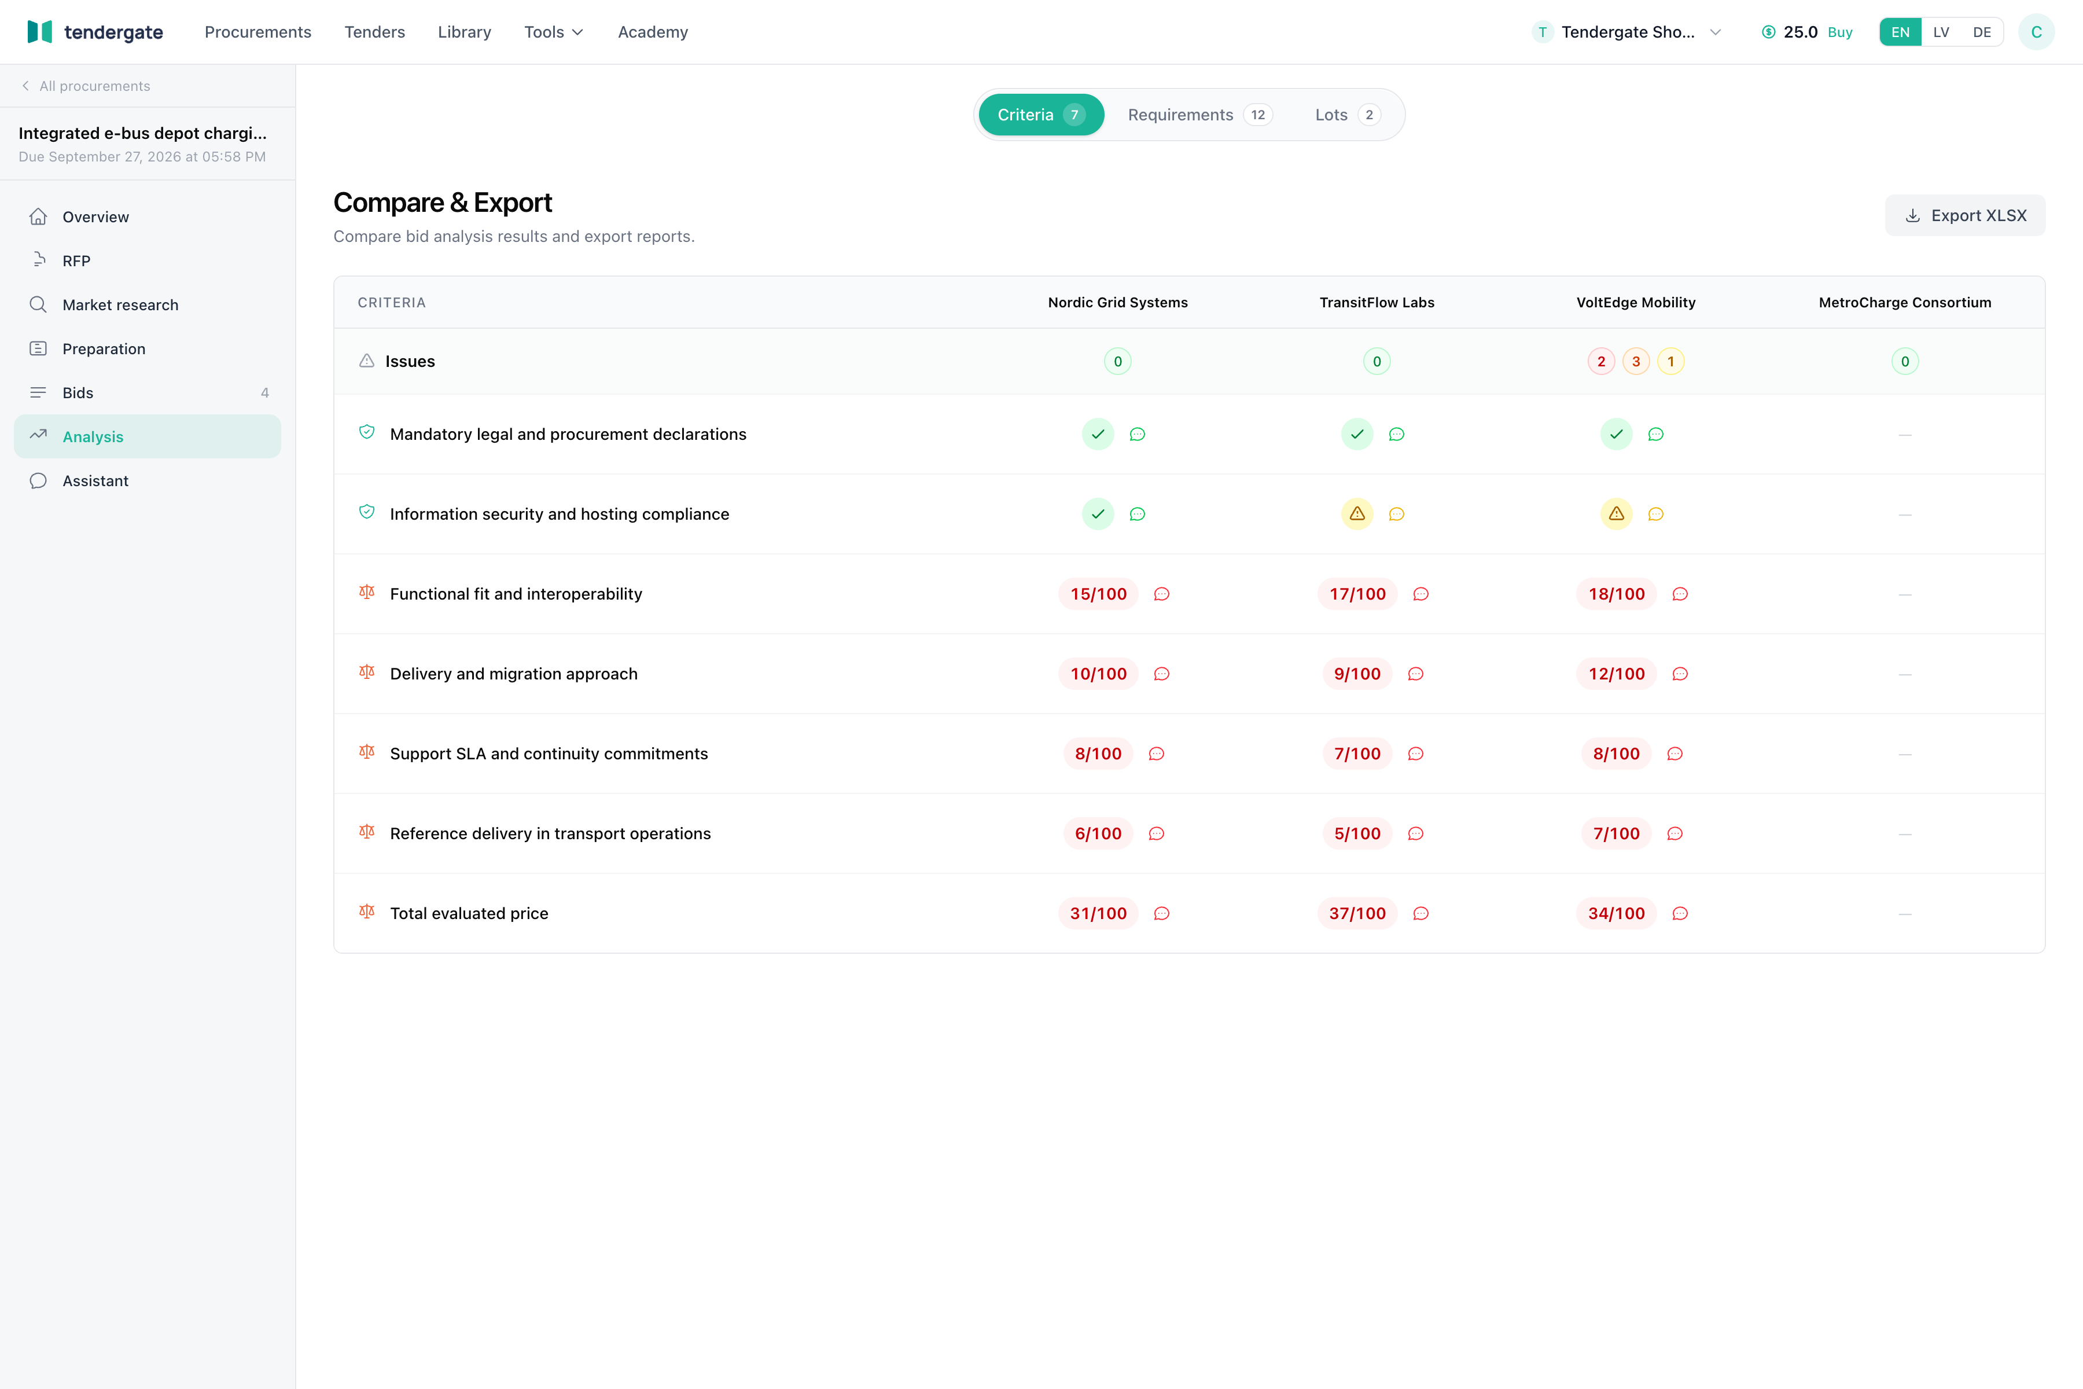Click the user avatar C

click(x=2036, y=32)
